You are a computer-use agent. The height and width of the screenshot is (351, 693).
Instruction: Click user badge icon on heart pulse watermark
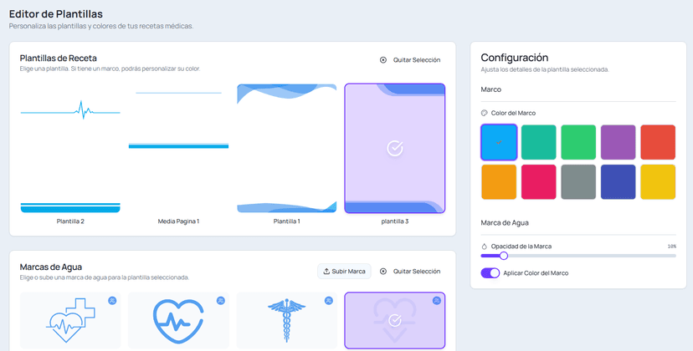coord(221,301)
